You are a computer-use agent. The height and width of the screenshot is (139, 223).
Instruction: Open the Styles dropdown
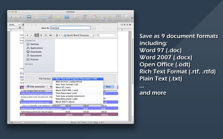pyautogui.click(x=14, y=24)
